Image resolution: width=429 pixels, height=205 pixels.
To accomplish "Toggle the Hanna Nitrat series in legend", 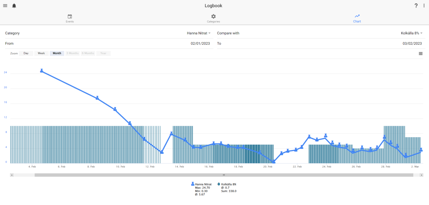I will point(203,184).
